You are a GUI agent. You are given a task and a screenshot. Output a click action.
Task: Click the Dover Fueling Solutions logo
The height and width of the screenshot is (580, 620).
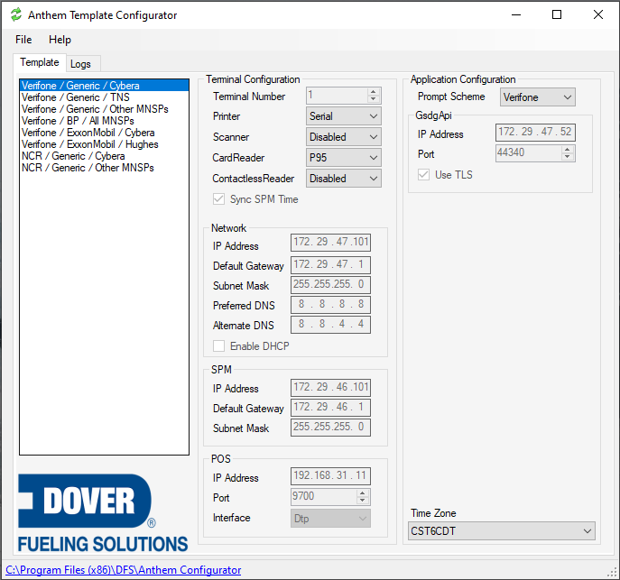pos(103,513)
